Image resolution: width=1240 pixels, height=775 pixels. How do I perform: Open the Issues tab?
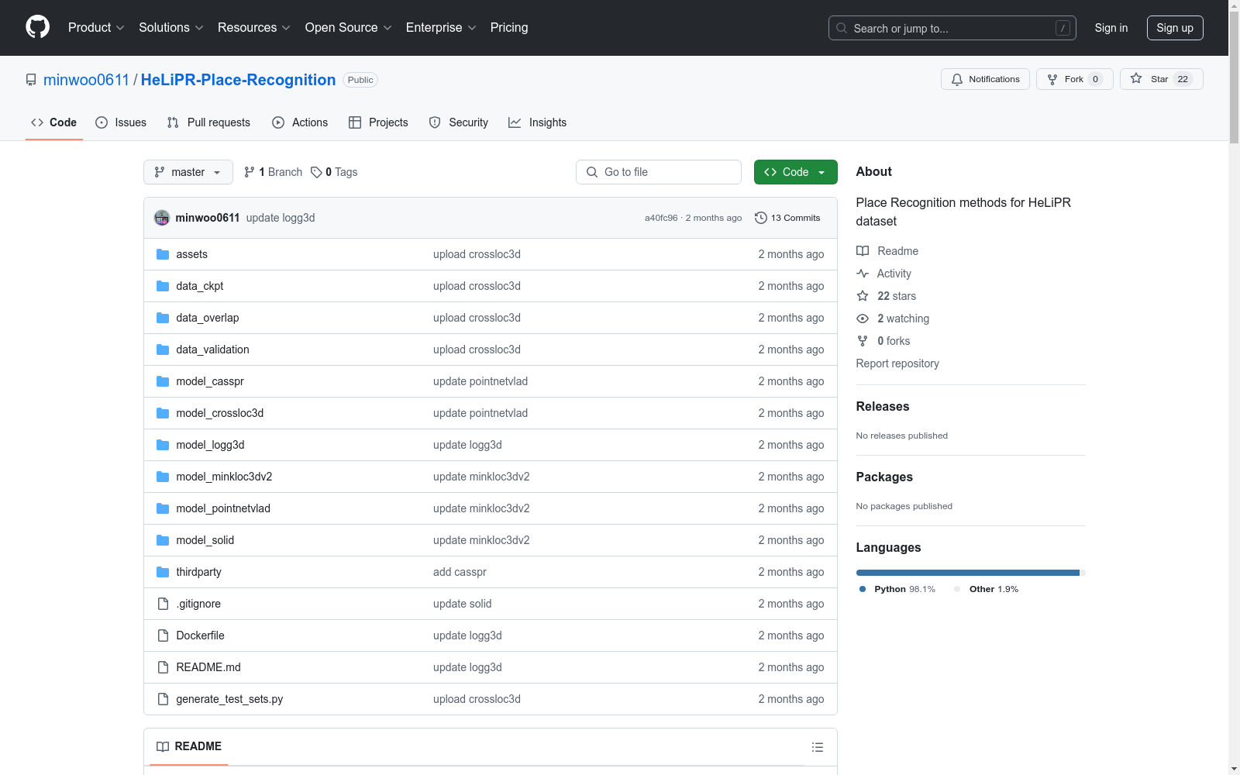tap(121, 122)
